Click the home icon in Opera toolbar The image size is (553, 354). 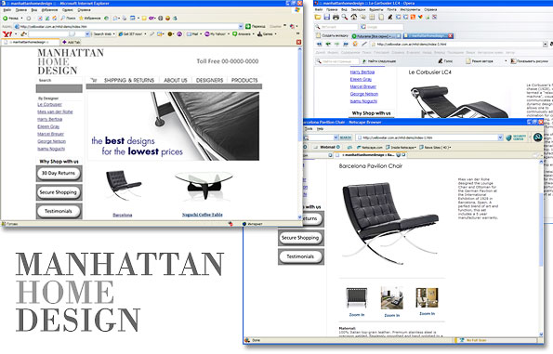coord(354,17)
